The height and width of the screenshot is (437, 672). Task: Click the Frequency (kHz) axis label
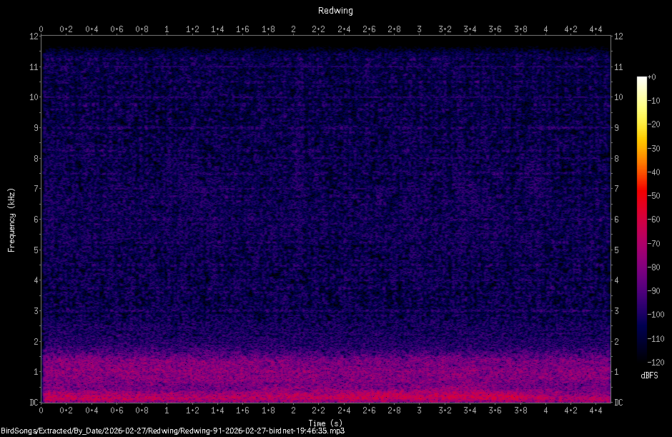click(x=10, y=222)
